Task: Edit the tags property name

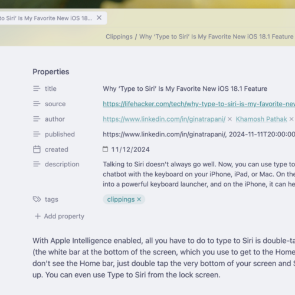Action: pyautogui.click(x=51, y=199)
